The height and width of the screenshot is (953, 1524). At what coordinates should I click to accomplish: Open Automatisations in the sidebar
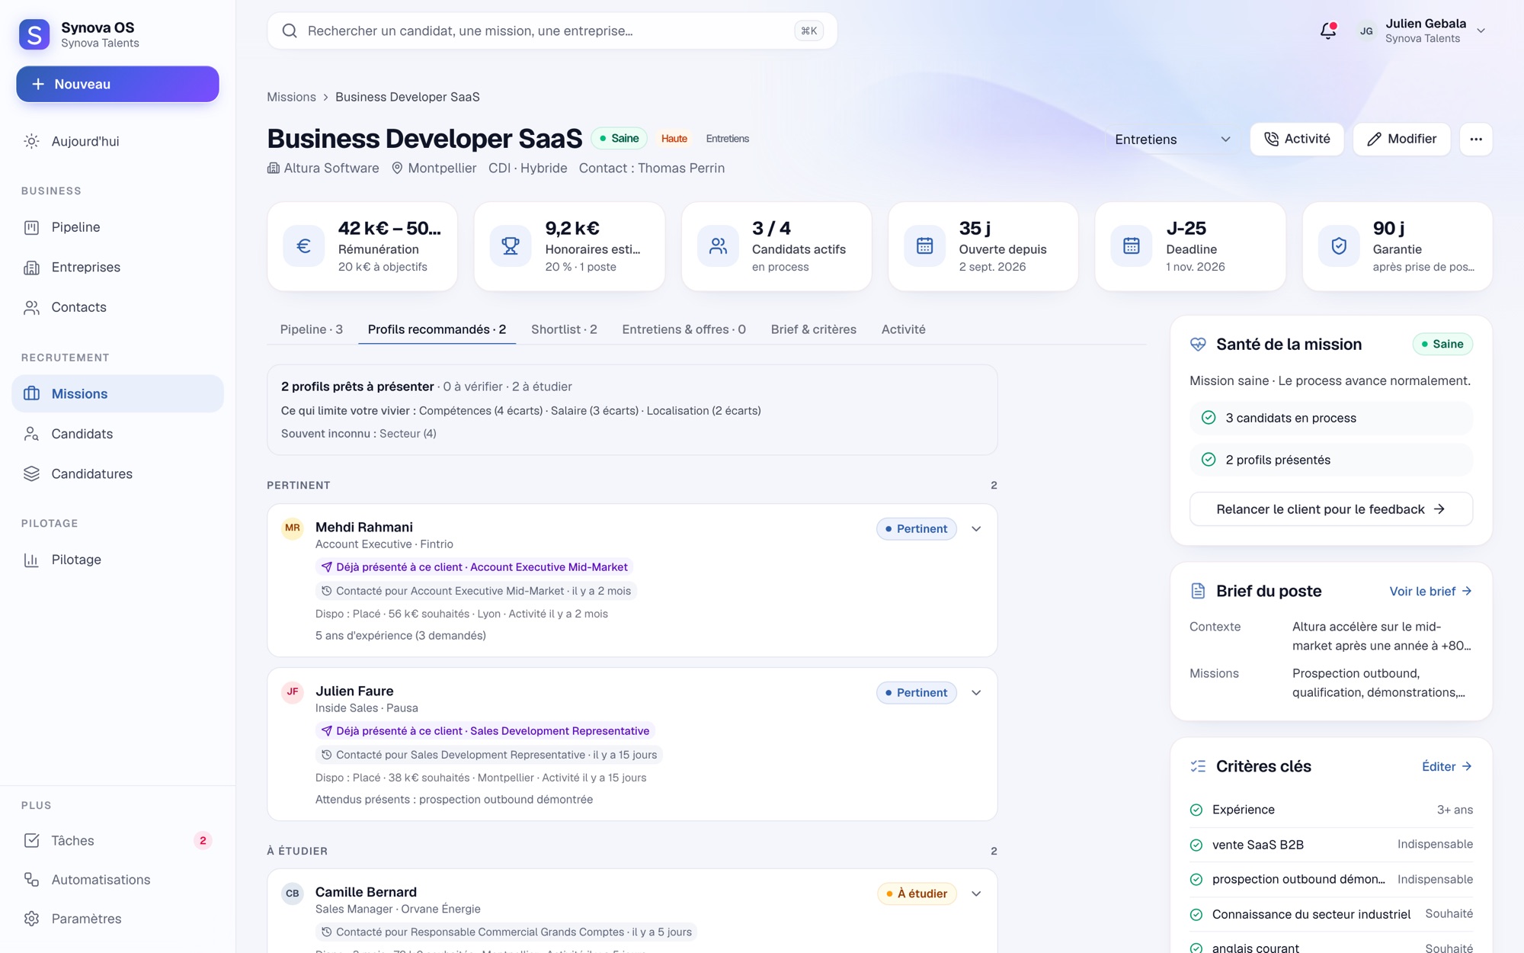pyautogui.click(x=117, y=880)
